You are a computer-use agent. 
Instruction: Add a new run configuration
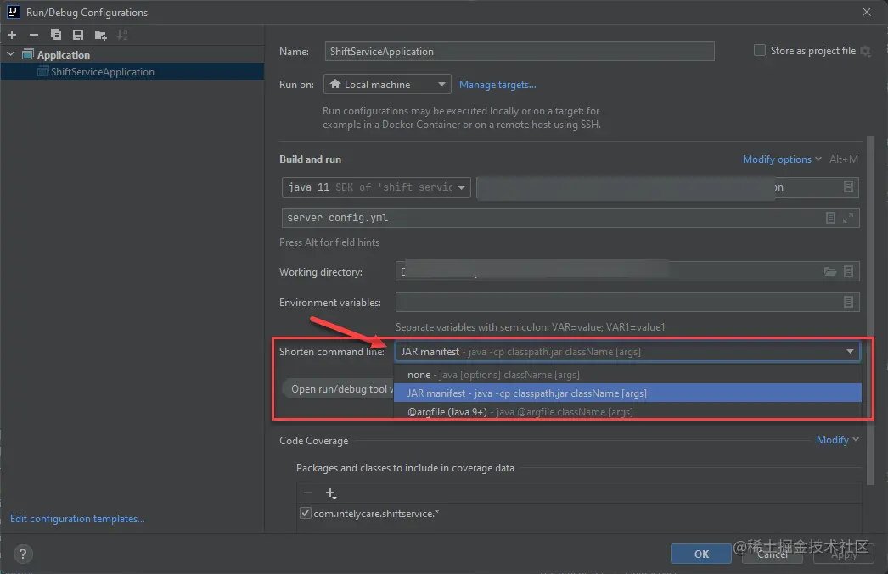pyautogui.click(x=12, y=35)
